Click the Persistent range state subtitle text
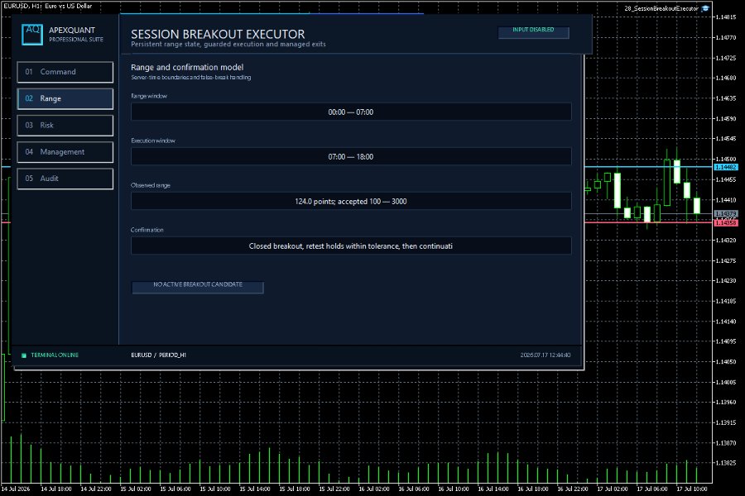This screenshot has height=496, width=745. (x=228, y=44)
